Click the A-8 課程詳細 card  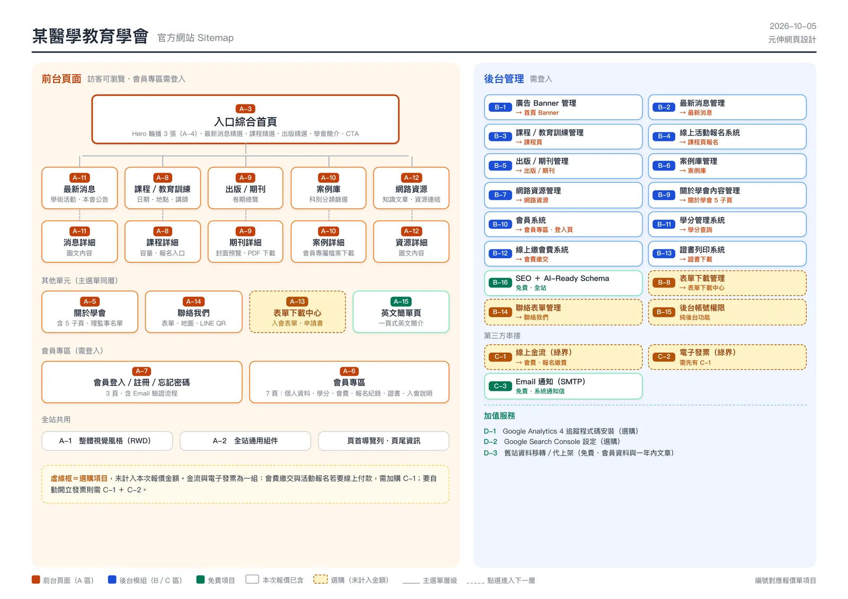click(163, 242)
